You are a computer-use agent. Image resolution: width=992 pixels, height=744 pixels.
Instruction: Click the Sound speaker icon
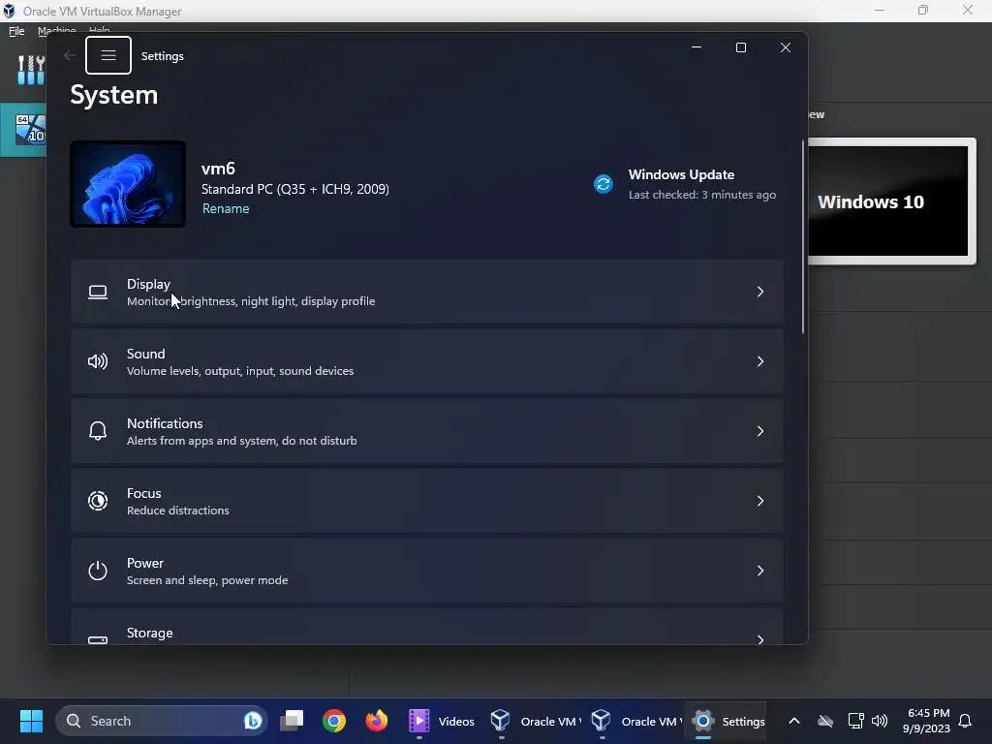click(98, 362)
